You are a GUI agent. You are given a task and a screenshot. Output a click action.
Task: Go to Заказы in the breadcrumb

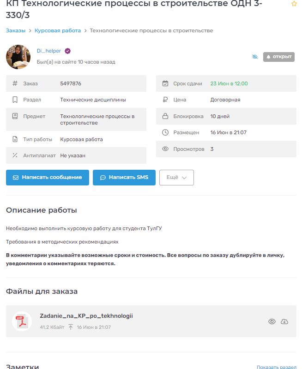point(16,30)
